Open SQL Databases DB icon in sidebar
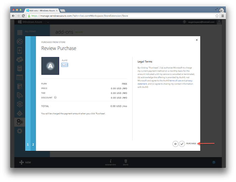 [x=20, y=69]
